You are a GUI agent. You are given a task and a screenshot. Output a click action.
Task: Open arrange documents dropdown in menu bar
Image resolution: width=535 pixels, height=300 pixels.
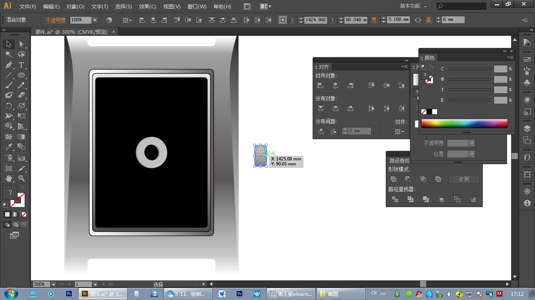tap(265, 6)
